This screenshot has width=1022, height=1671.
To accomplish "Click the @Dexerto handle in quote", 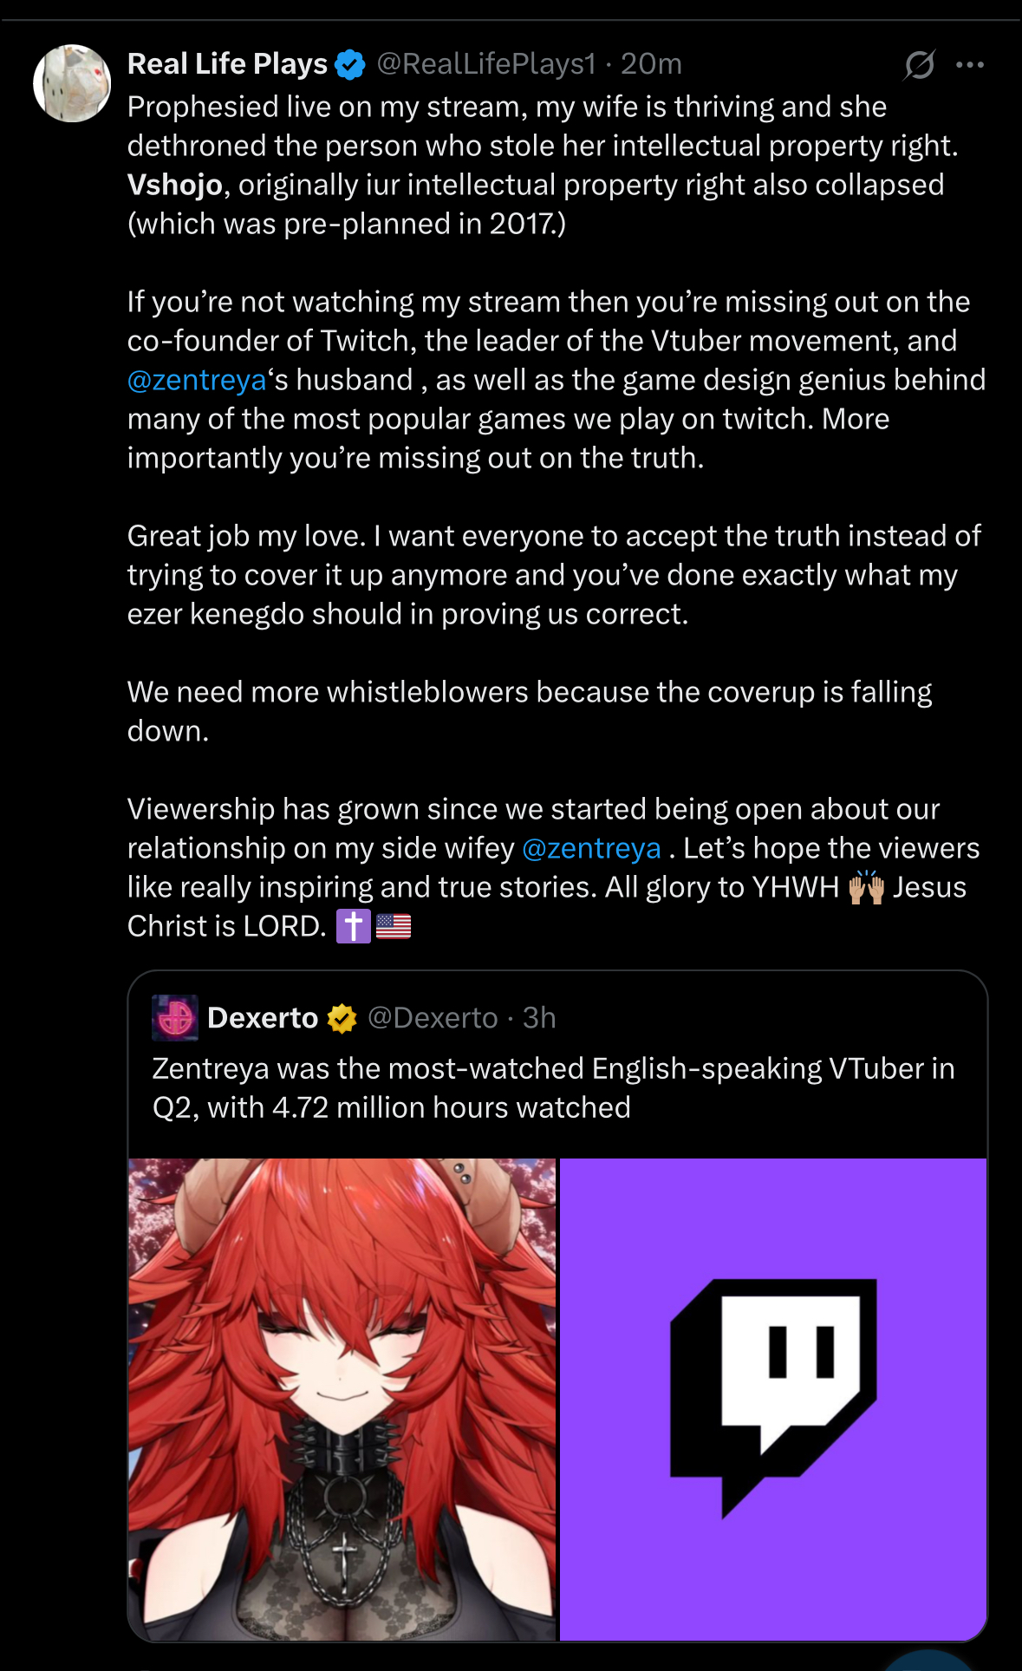I will (x=433, y=1018).
